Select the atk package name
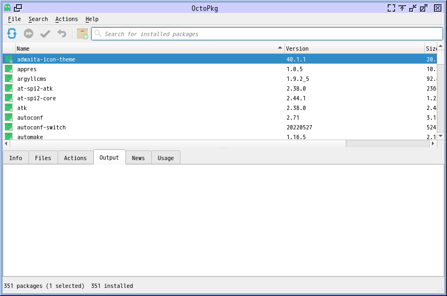447x296 pixels. click(22, 108)
